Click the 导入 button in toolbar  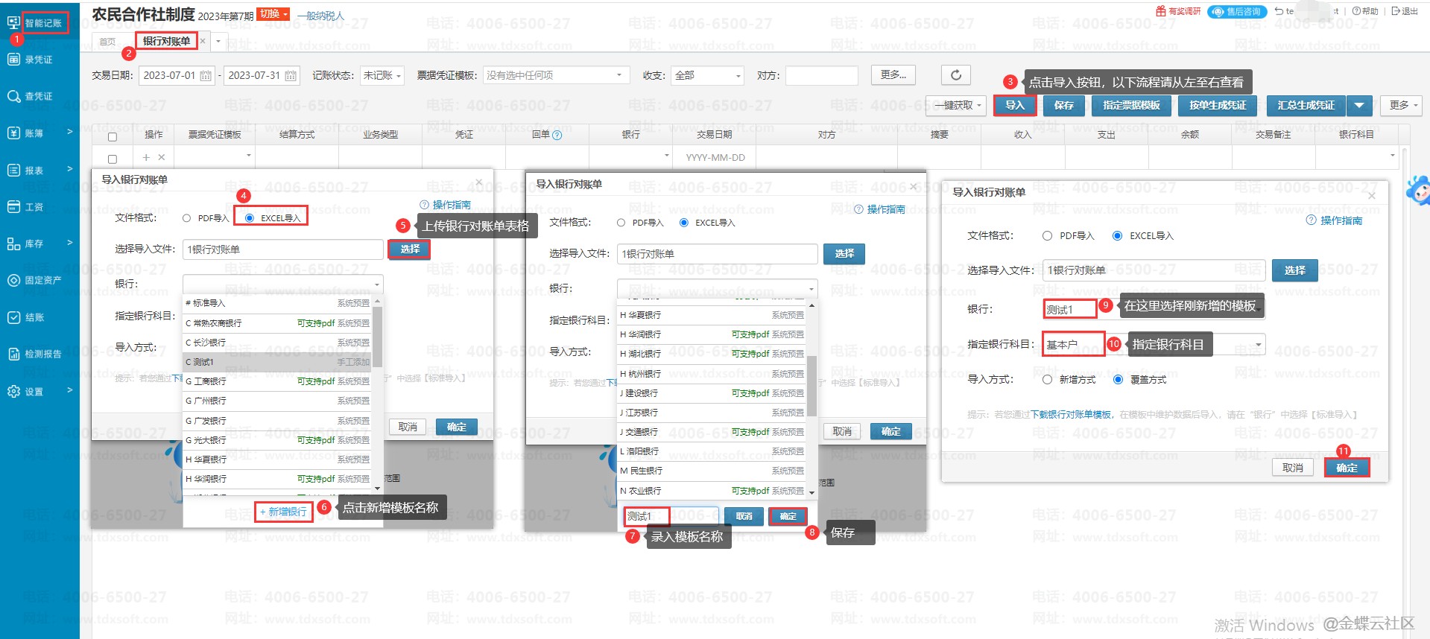pos(1014,106)
